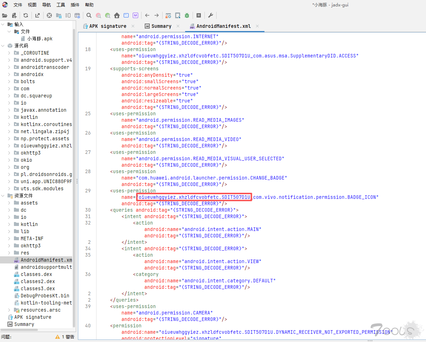Open the 导航 menu
This screenshot has height=342, width=426.
coord(46,5)
